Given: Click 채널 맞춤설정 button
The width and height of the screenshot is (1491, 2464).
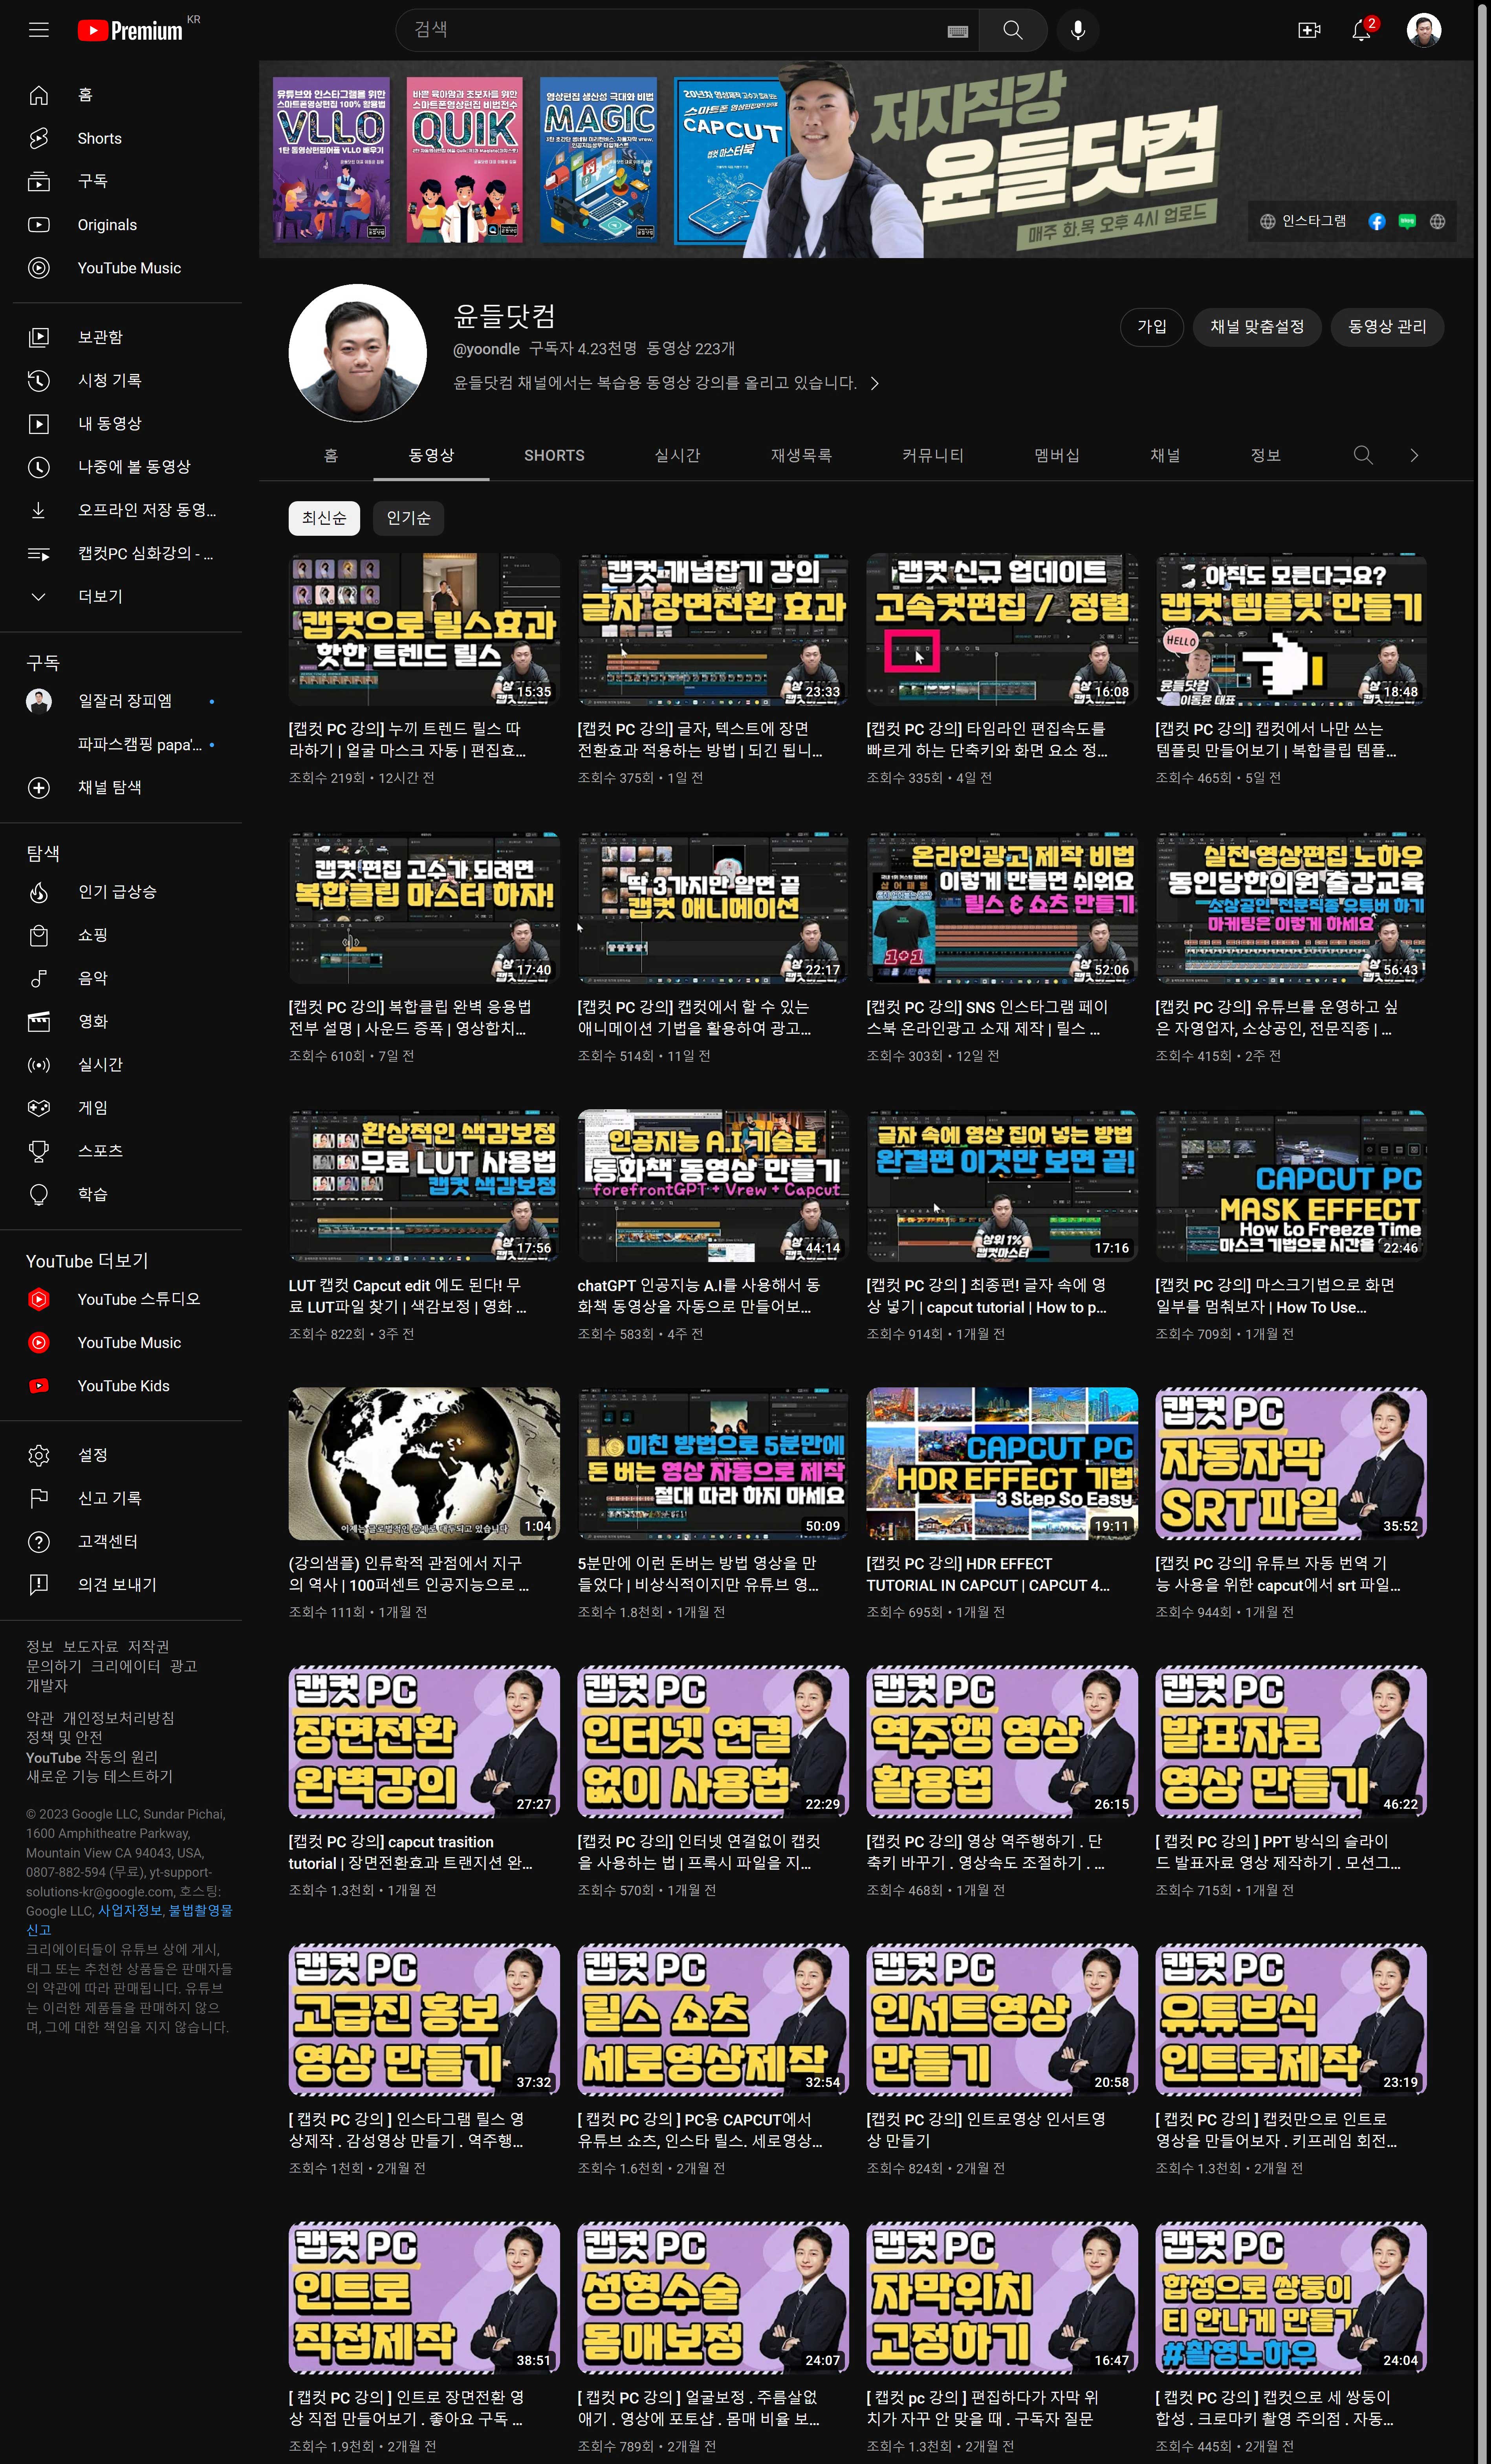Looking at the screenshot, I should tap(1257, 326).
